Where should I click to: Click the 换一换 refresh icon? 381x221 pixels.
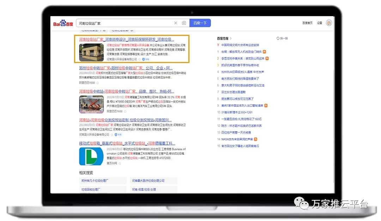[278, 38]
